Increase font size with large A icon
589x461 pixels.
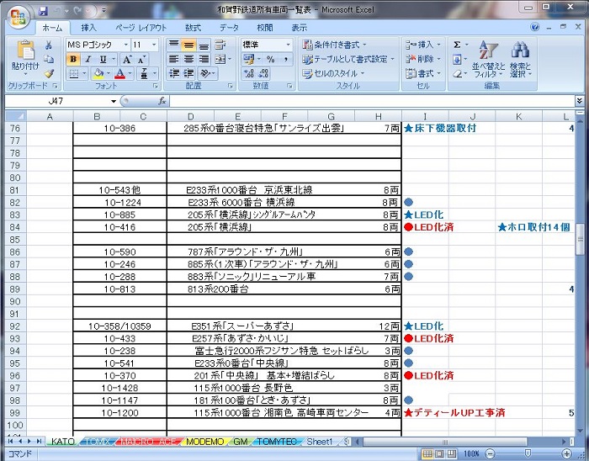click(x=127, y=60)
